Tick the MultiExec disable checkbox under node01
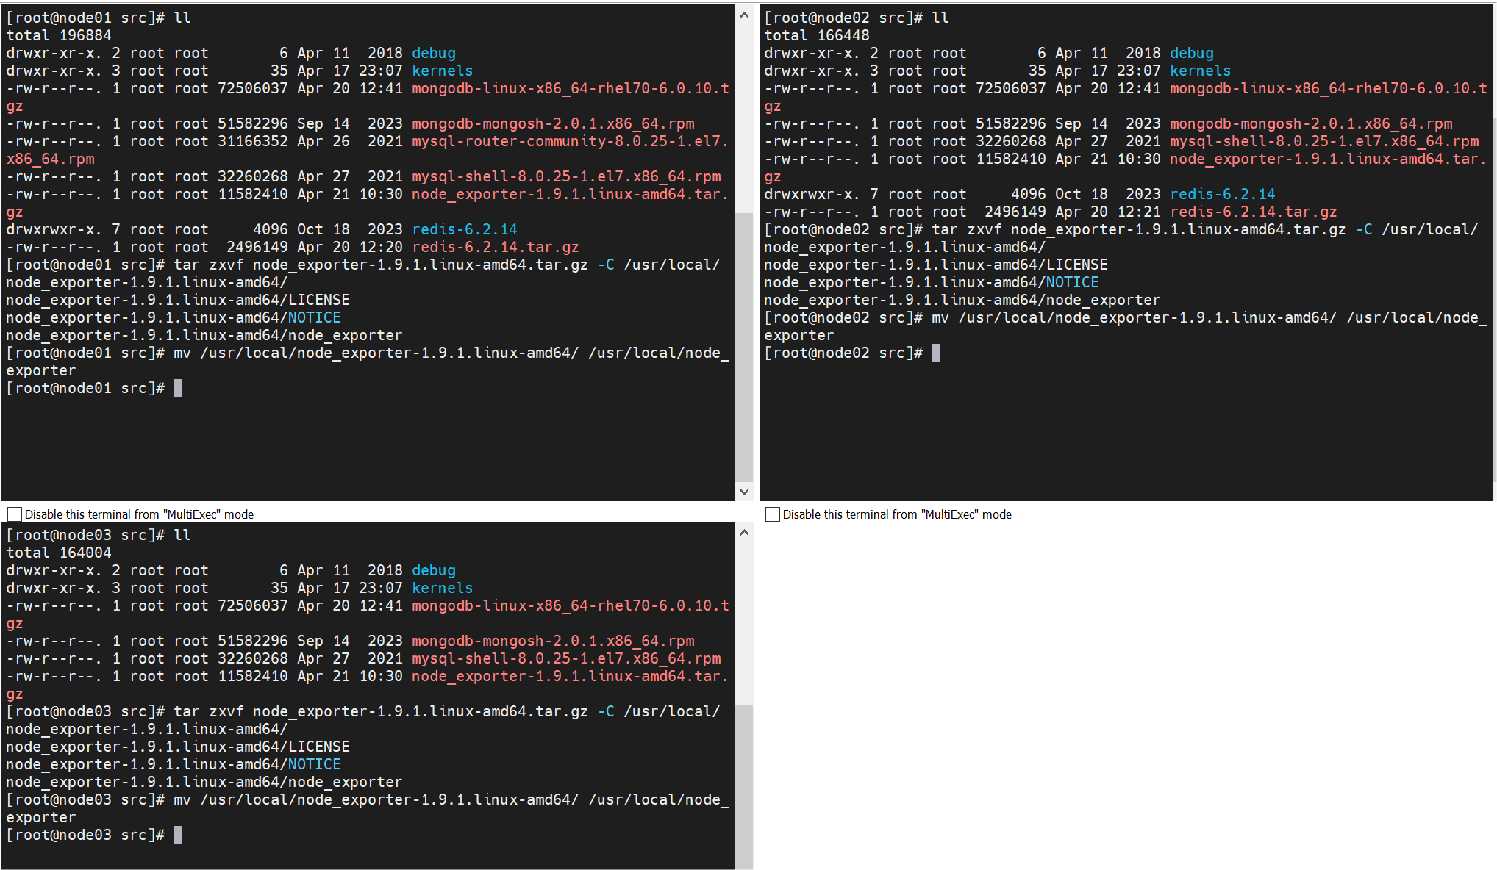This screenshot has width=1497, height=870. [14, 514]
